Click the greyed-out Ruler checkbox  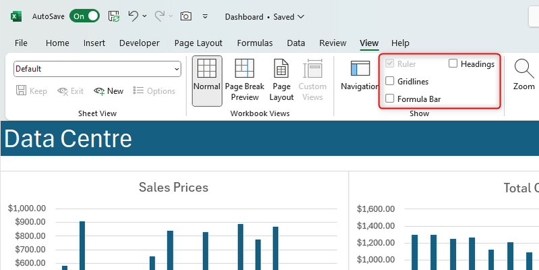tap(389, 63)
